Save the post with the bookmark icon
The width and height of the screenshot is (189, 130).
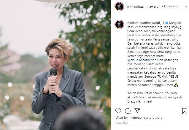(185, 111)
